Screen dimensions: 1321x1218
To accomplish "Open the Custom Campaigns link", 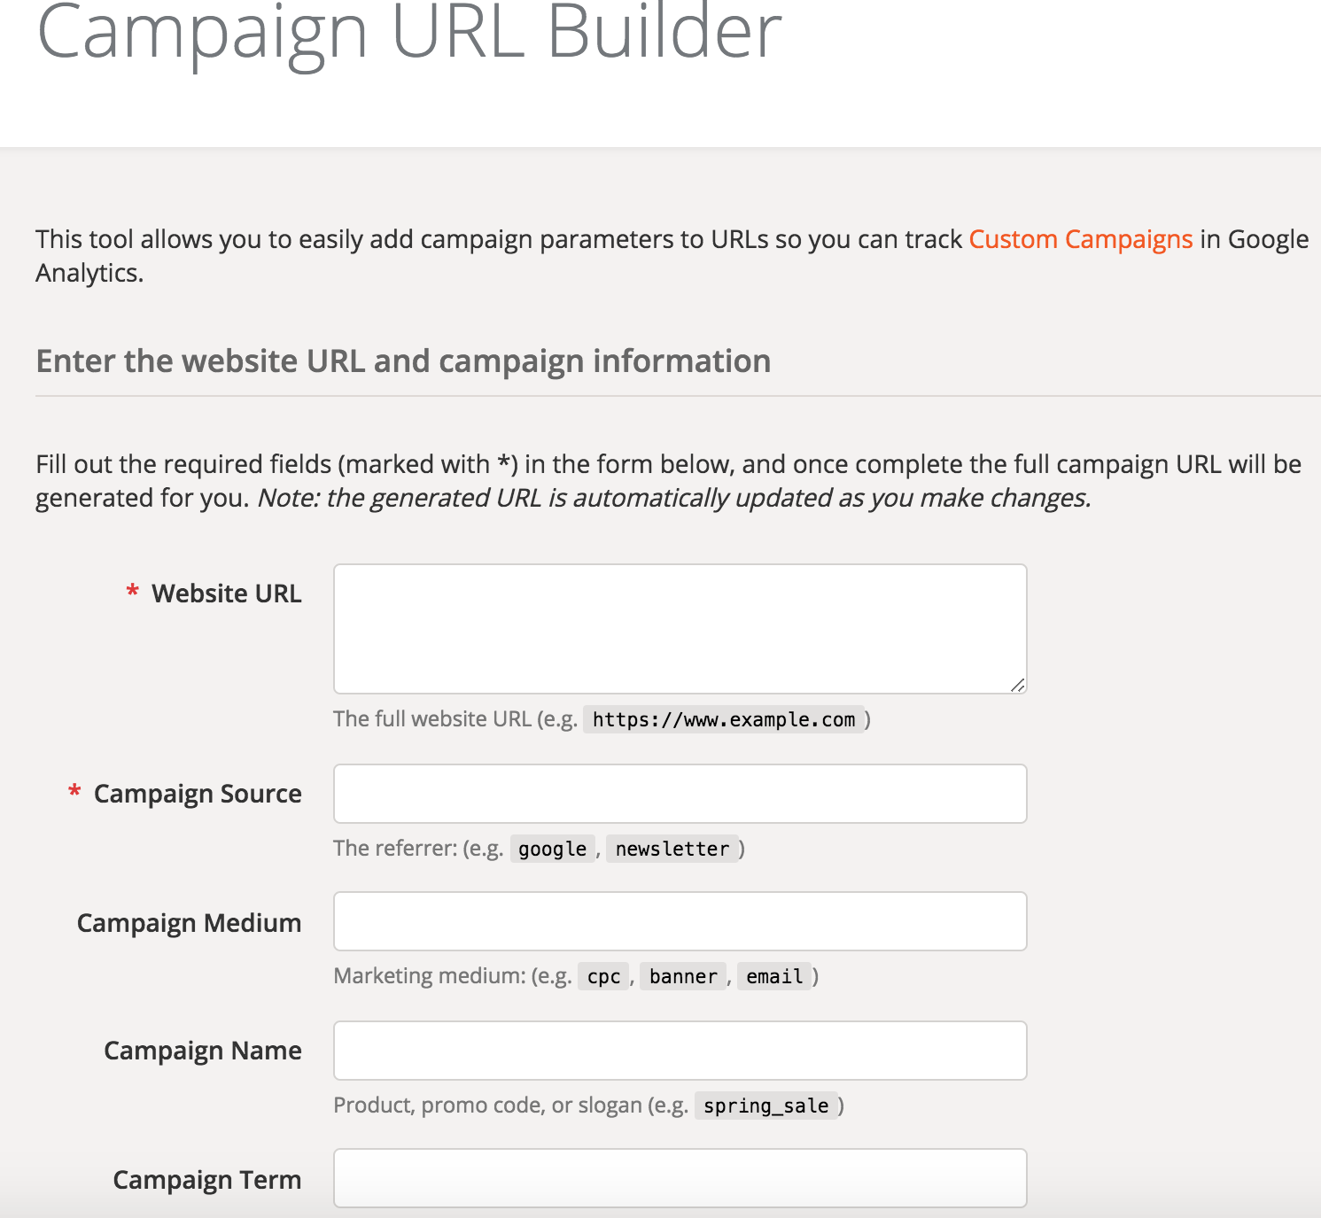I will (x=1080, y=239).
